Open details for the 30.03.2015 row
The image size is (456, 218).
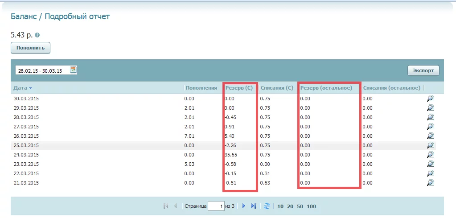(431, 99)
